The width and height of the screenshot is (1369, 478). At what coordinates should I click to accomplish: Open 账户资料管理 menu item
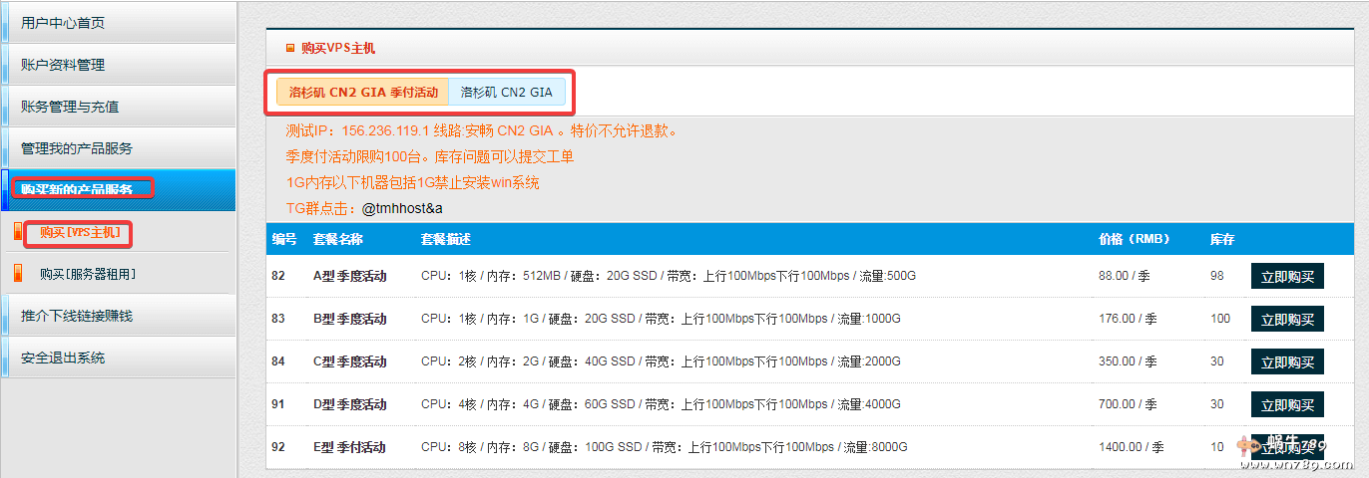pyautogui.click(x=63, y=65)
